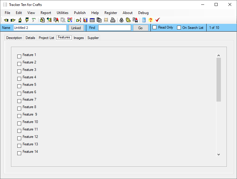Open the Debug menu
This screenshot has height=179, width=237.
(143, 13)
